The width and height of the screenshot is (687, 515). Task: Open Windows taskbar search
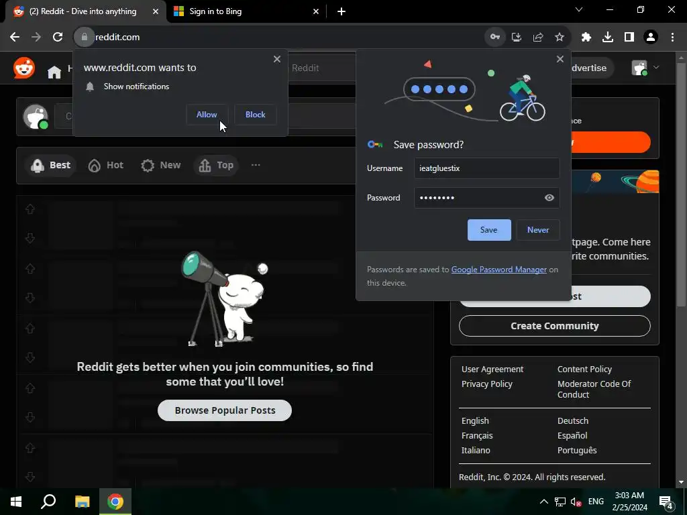tap(48, 502)
